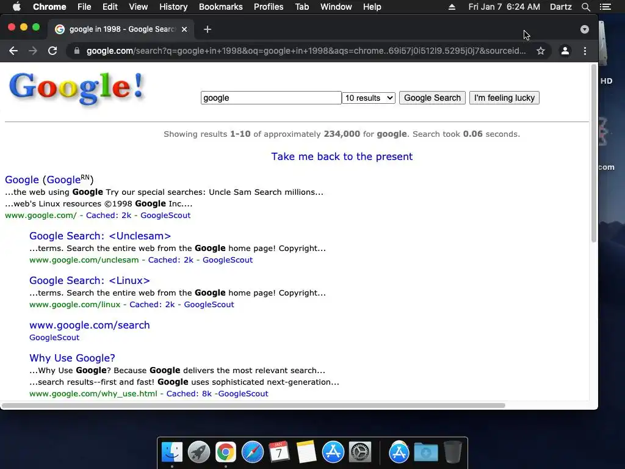The image size is (625, 469).
Task: Click 'Cached: 8k' for why_use.html
Action: pyautogui.click(x=189, y=394)
